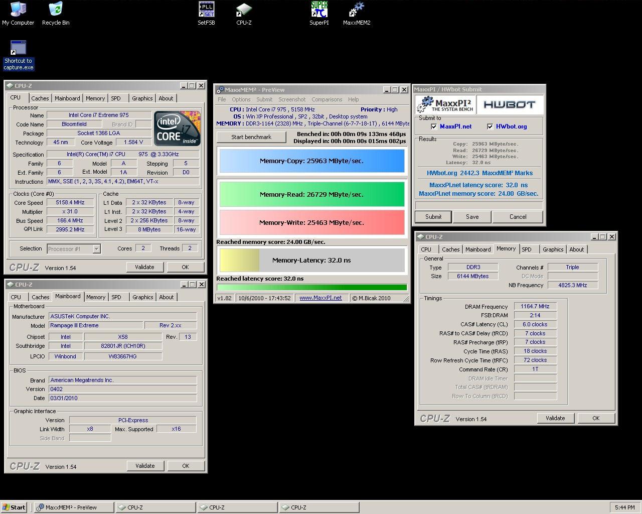Open the Windows Start button

coord(14,507)
